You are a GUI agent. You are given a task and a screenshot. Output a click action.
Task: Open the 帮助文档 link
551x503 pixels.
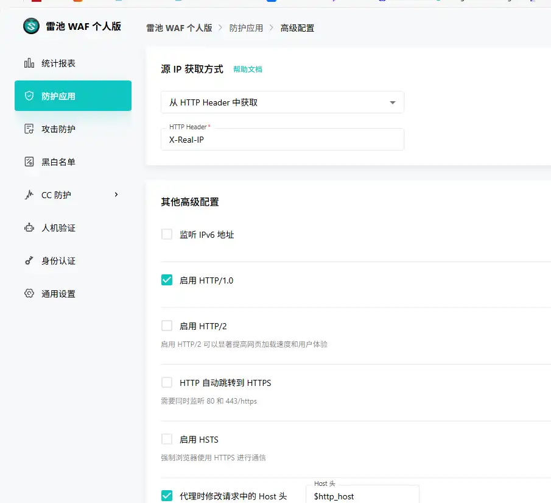point(247,69)
